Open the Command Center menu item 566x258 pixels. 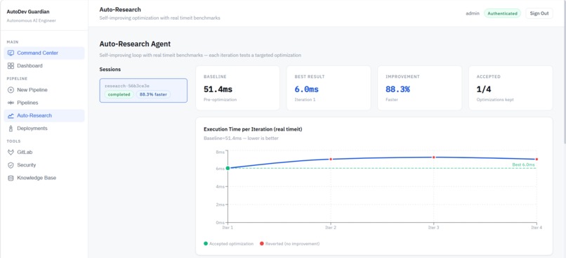coord(44,53)
